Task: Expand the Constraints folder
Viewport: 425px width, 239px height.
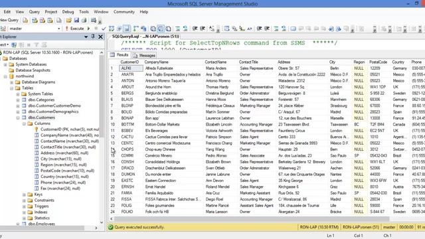Action: coord(24,200)
